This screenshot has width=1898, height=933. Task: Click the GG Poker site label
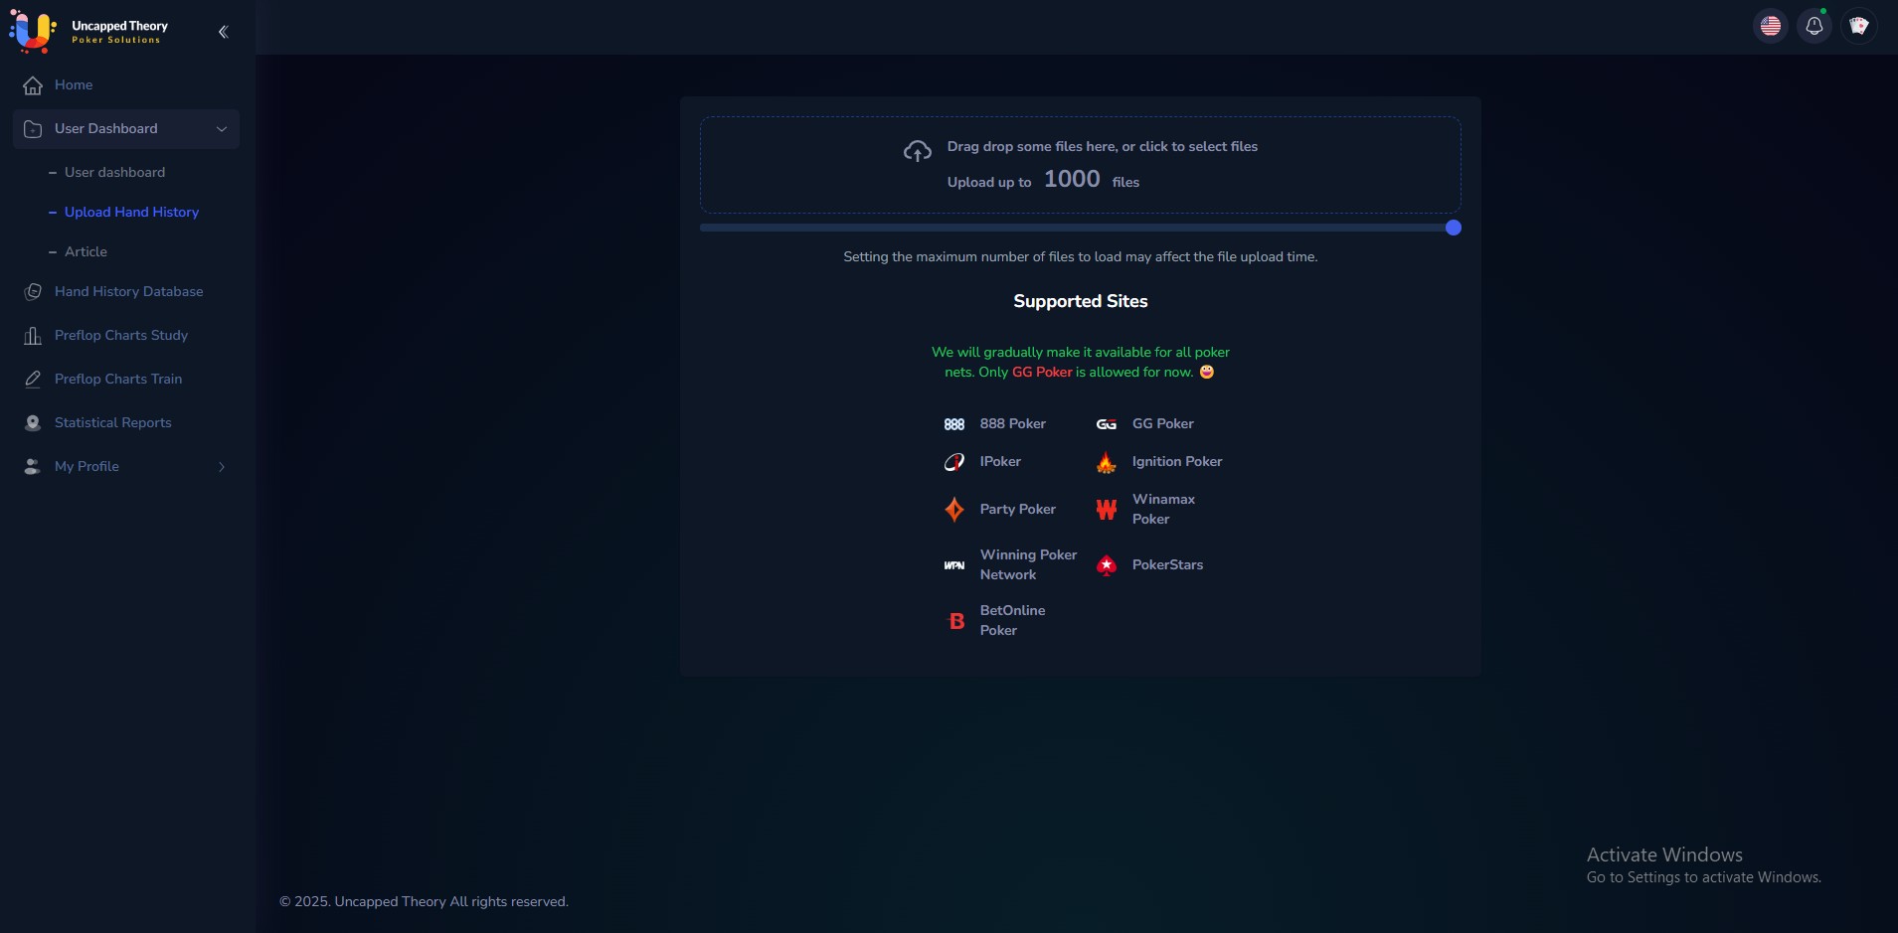(1163, 424)
